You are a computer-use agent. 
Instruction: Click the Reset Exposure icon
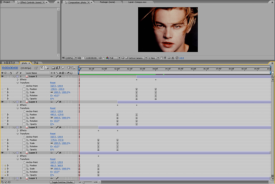point(177,58)
